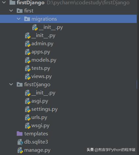The width and height of the screenshot is (139, 155).
Task: Select asgi.py in firstDjango package
Action: (40, 101)
